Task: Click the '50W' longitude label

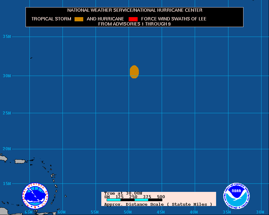Action: click(128, 212)
